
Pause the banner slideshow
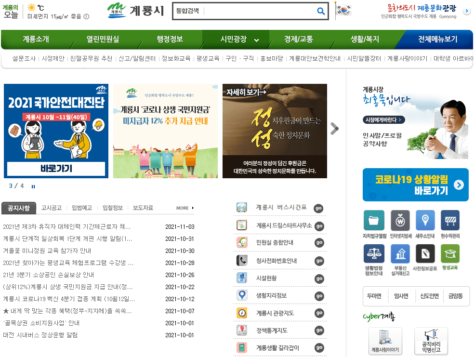point(33,186)
